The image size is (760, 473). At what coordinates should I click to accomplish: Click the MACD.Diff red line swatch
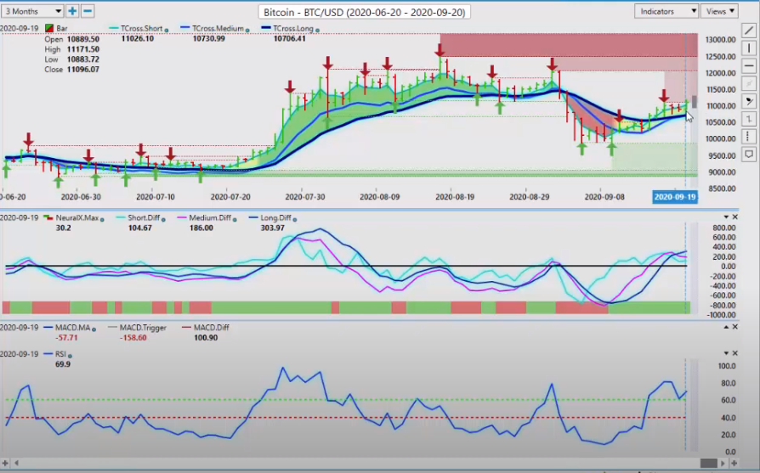tap(187, 328)
